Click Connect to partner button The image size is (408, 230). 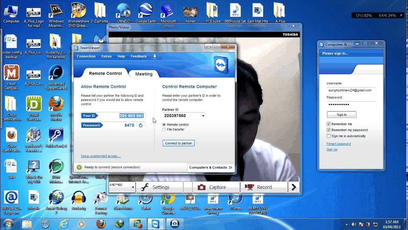tap(178, 143)
